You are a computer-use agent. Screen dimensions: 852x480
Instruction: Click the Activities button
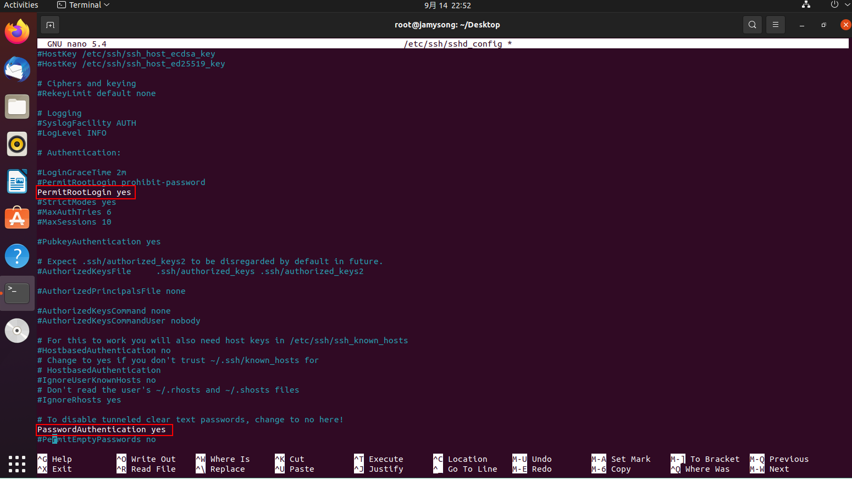21,5
